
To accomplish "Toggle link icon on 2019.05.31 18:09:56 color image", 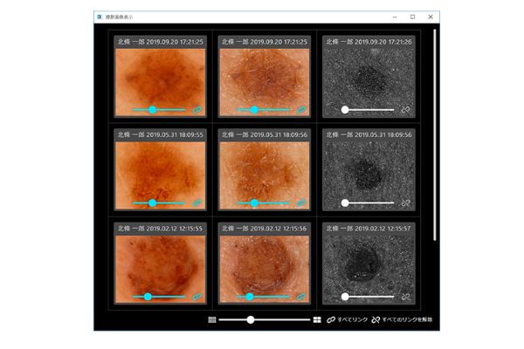I will [x=302, y=203].
